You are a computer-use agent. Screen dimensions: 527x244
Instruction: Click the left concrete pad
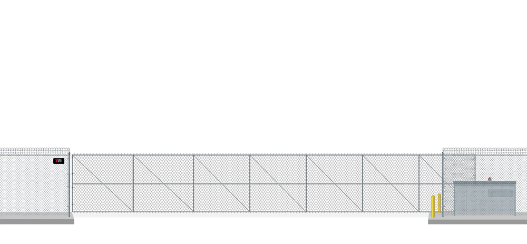[x=36, y=220]
